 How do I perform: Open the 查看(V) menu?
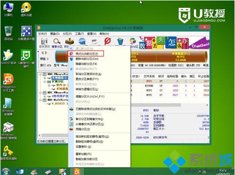pos(92,34)
